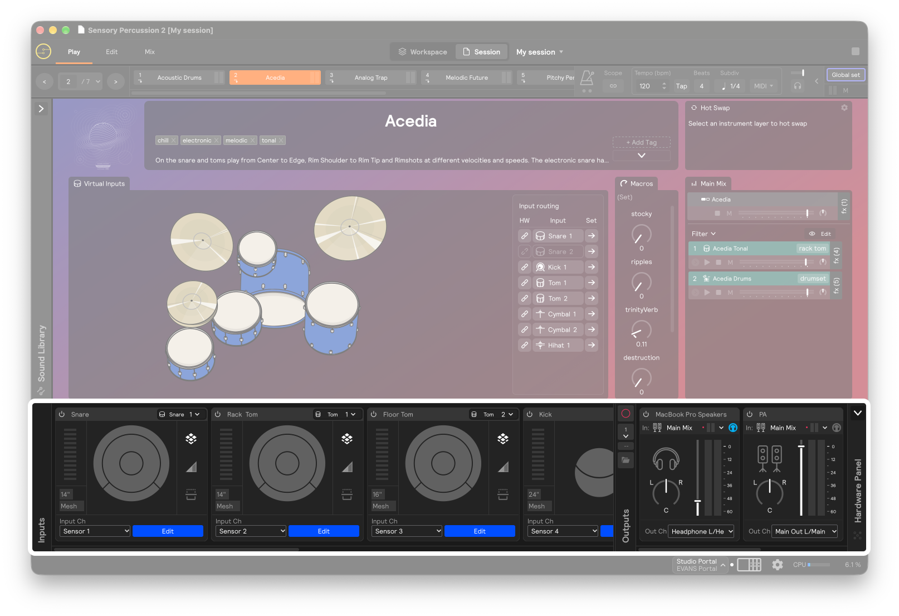This screenshot has height=616, width=899.
Task: Click Edit button for Snare input
Action: click(x=168, y=531)
